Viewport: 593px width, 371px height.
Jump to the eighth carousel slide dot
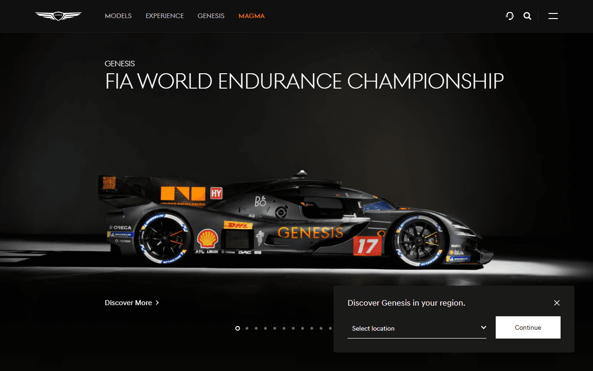pos(303,328)
